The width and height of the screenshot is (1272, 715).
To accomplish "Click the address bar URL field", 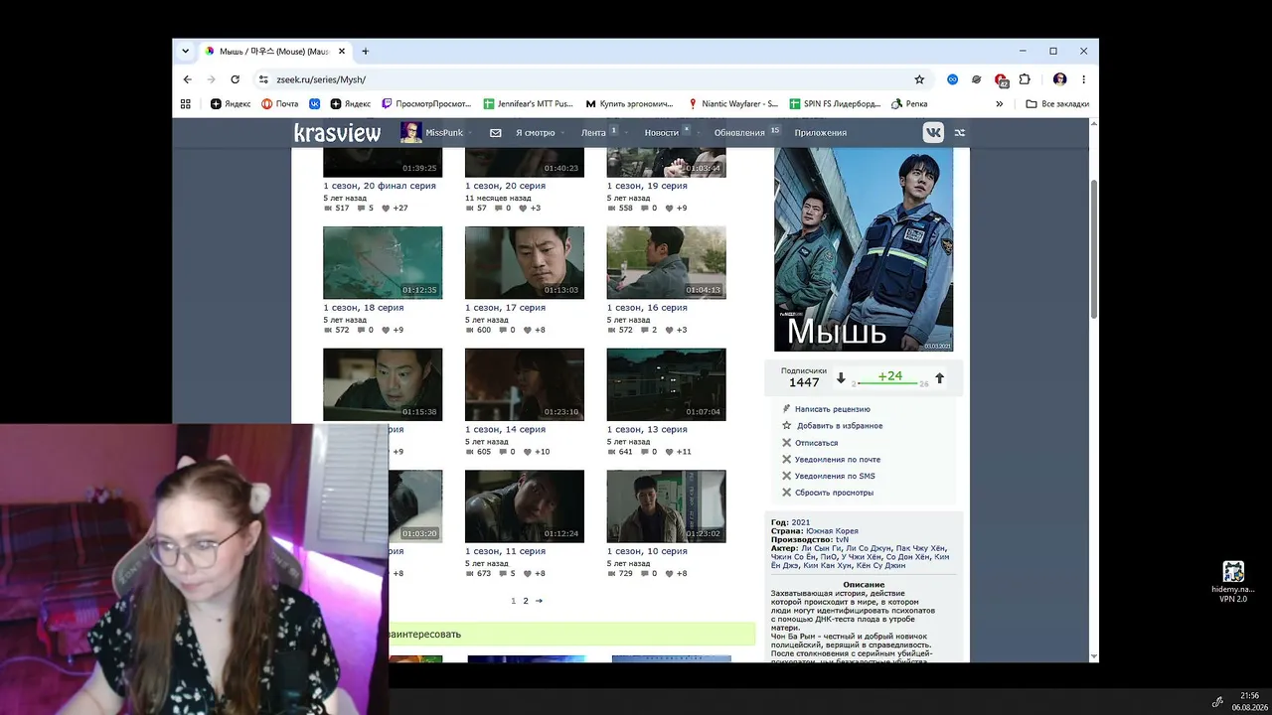I will [x=586, y=79].
